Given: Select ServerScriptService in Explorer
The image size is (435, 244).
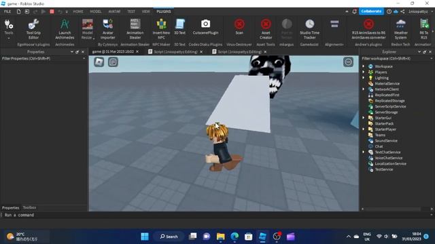Looking at the screenshot, I should click(390, 106).
